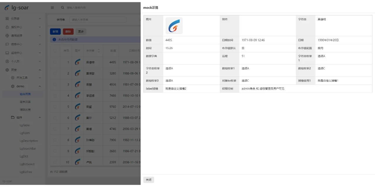Check the checkbox for row 9
The height and width of the screenshot is (187, 375).
pos(55,151)
